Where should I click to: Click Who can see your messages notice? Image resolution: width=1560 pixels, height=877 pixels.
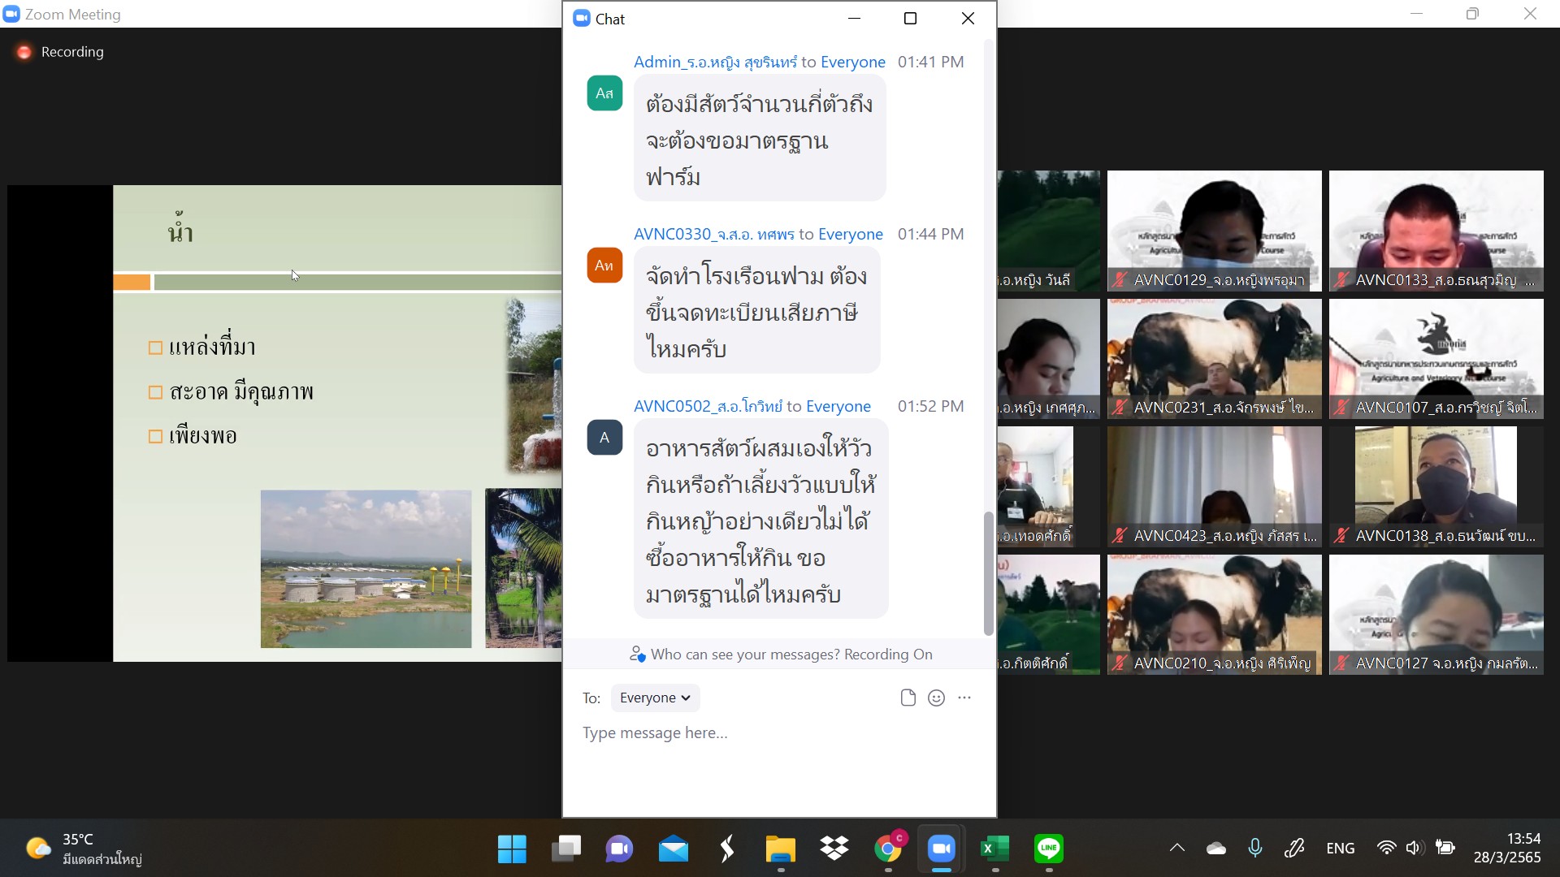click(x=780, y=655)
